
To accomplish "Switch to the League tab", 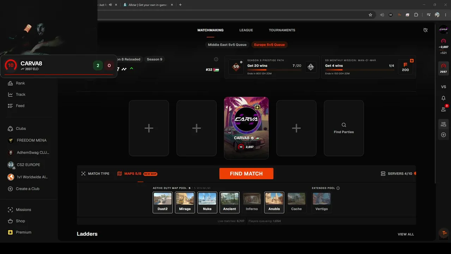I will [x=246, y=30].
